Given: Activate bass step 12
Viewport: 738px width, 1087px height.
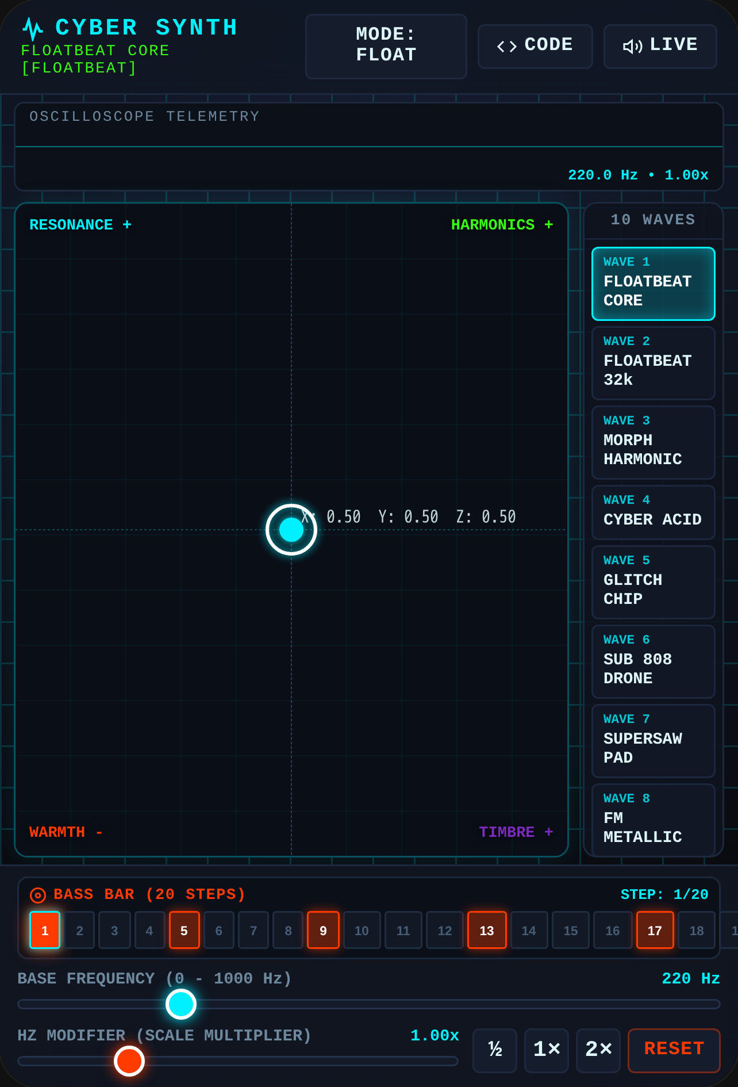Looking at the screenshot, I should (x=445, y=930).
